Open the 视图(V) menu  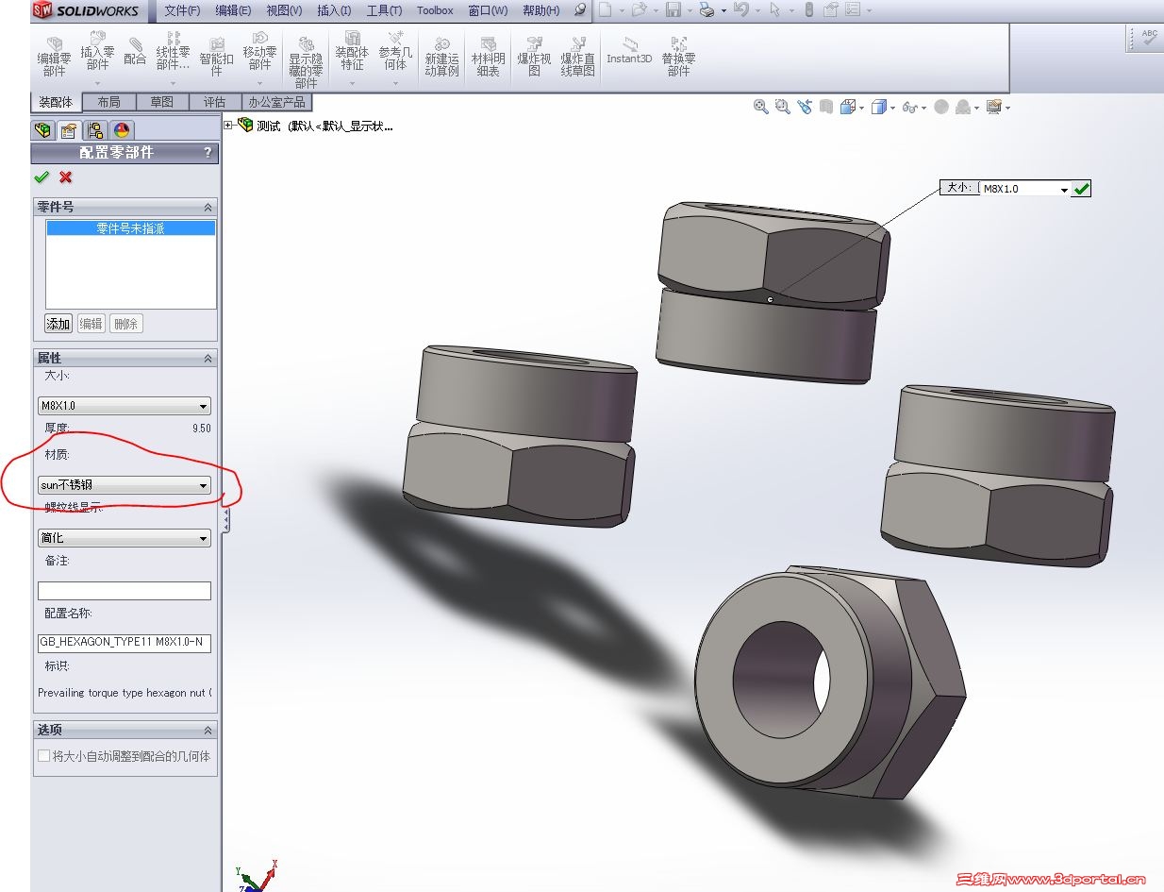click(284, 10)
